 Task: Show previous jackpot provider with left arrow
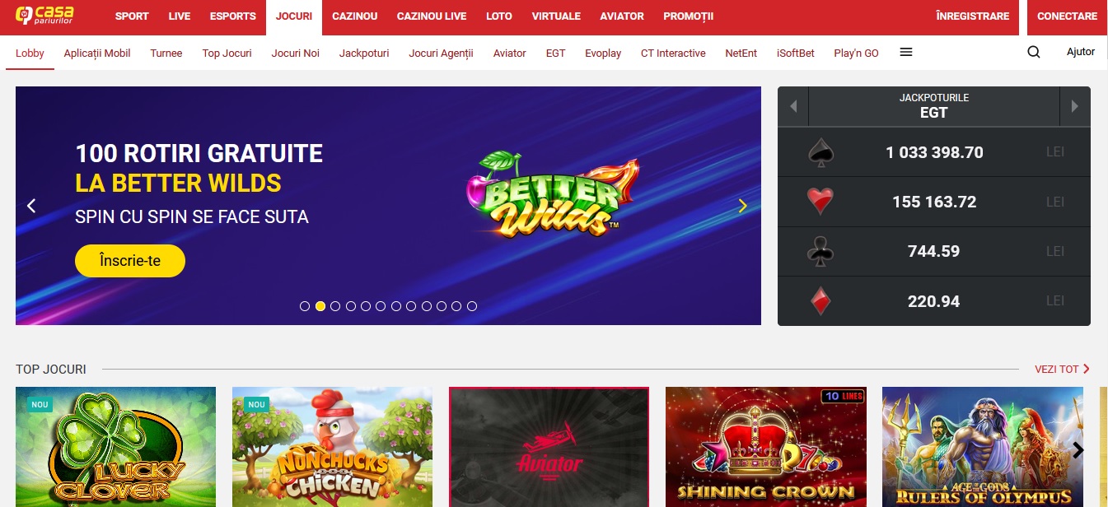[793, 106]
